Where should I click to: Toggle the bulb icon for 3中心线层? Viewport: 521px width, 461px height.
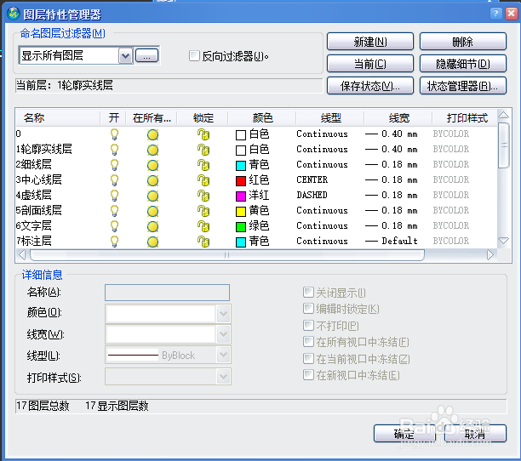[114, 180]
